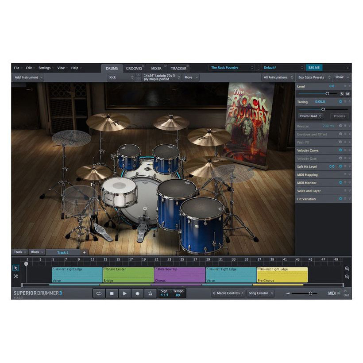The width and height of the screenshot is (363, 363).
Task: Open The Rock Foundry library dropdown
Action: 232,68
